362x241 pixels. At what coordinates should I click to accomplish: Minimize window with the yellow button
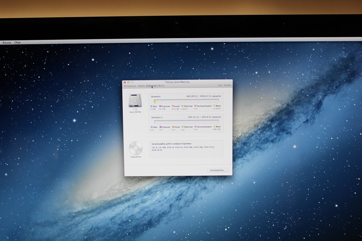129,83
